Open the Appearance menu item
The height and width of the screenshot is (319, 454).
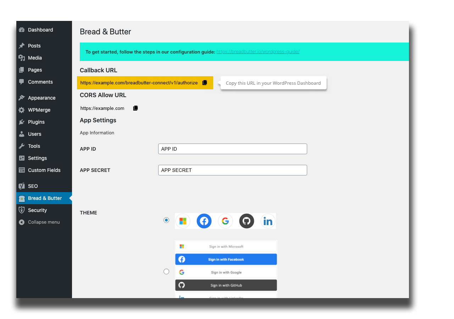(44, 98)
